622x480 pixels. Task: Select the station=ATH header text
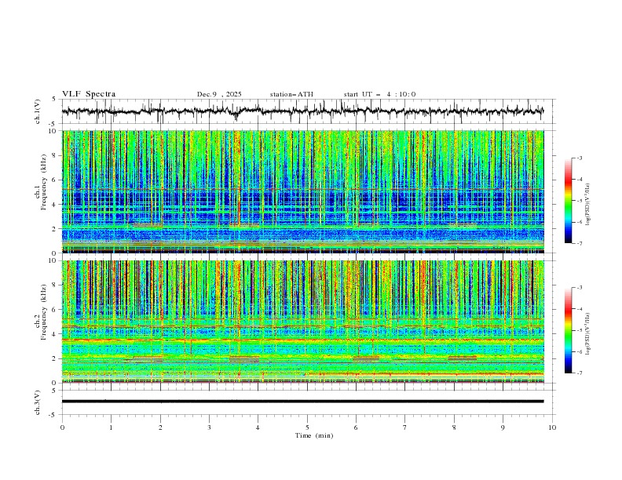click(291, 94)
